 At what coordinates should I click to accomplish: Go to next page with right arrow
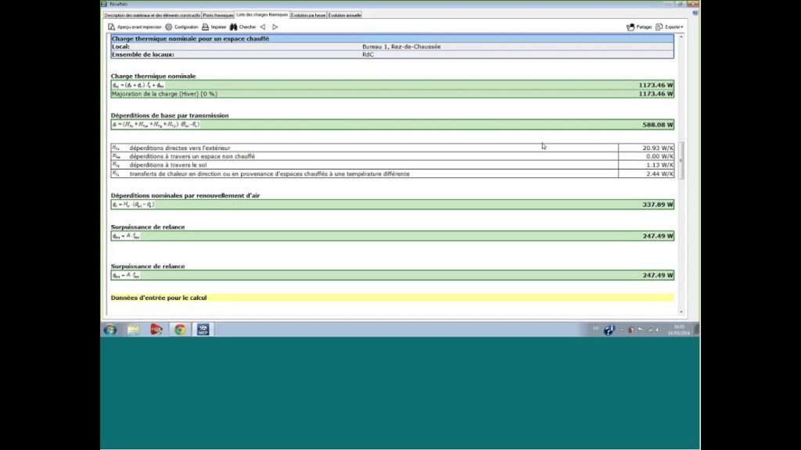pos(275,27)
